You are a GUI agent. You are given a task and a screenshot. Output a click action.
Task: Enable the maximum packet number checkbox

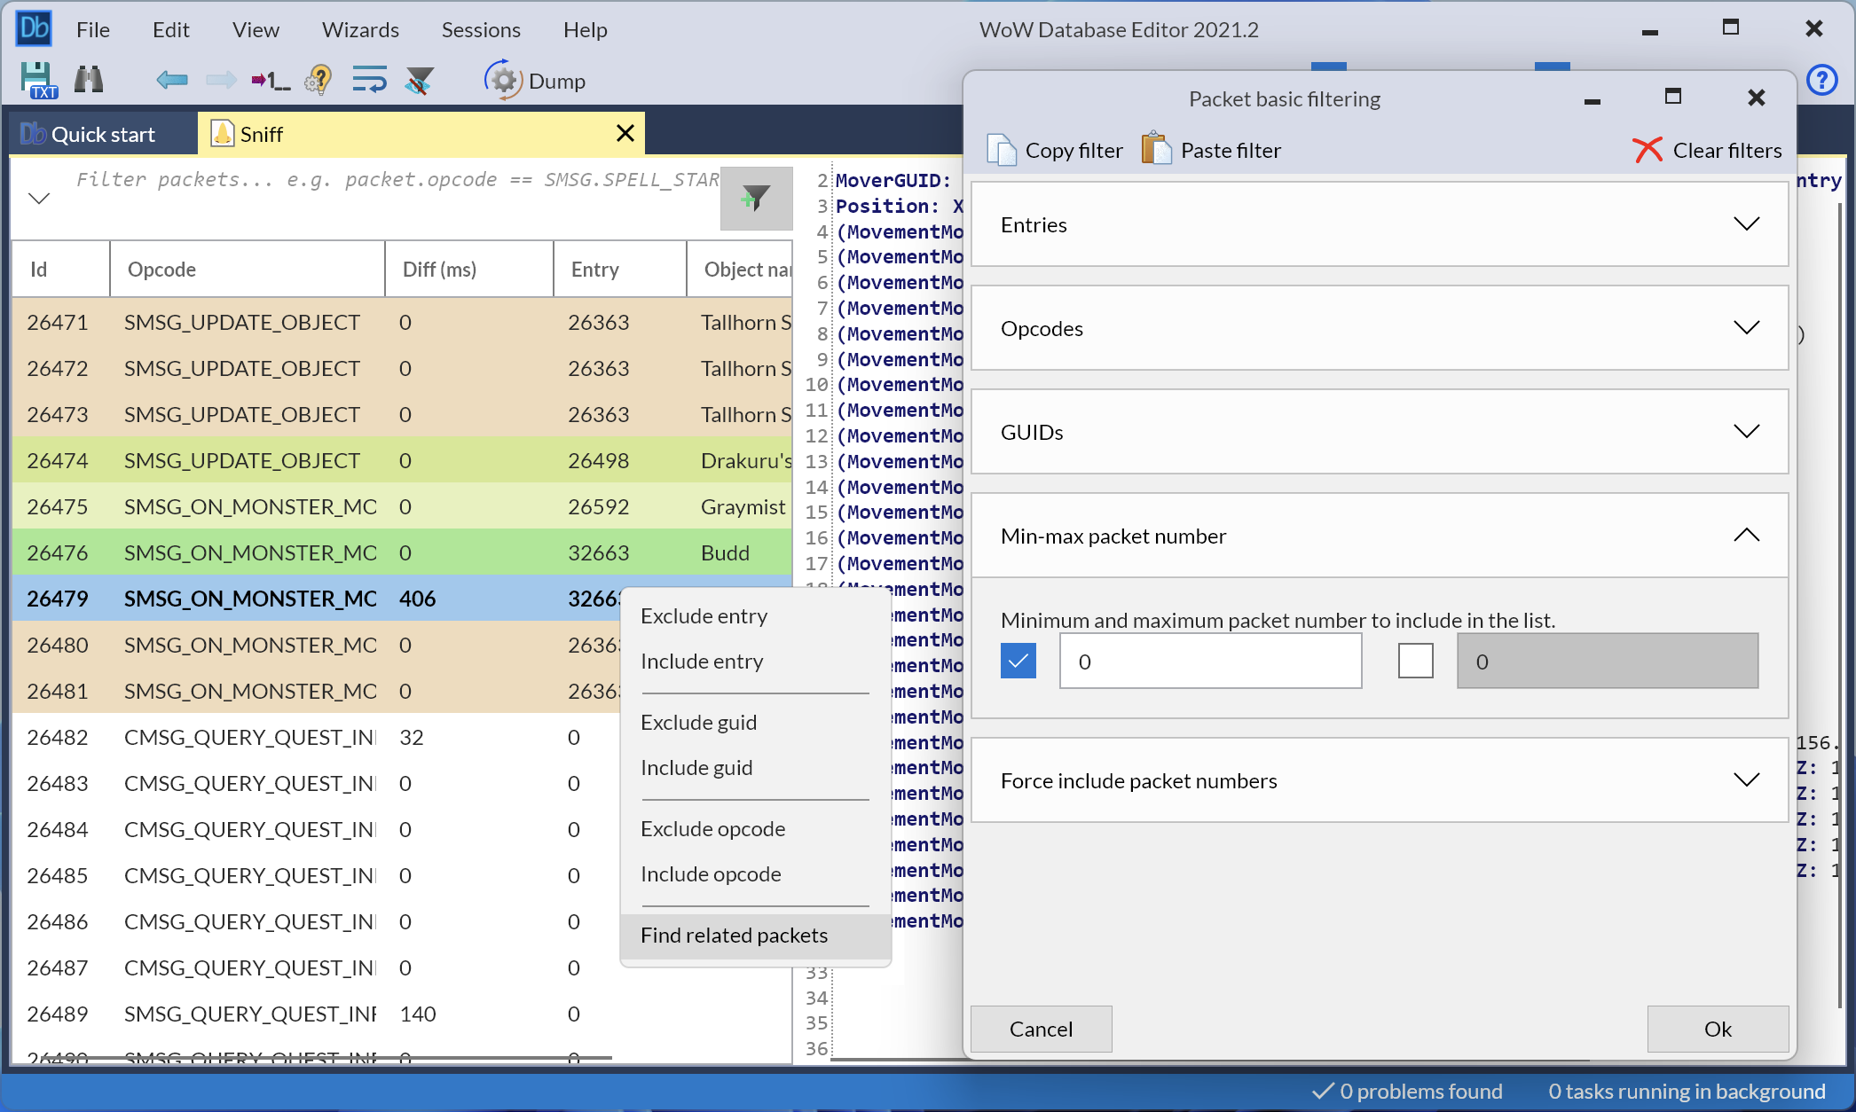(1415, 661)
